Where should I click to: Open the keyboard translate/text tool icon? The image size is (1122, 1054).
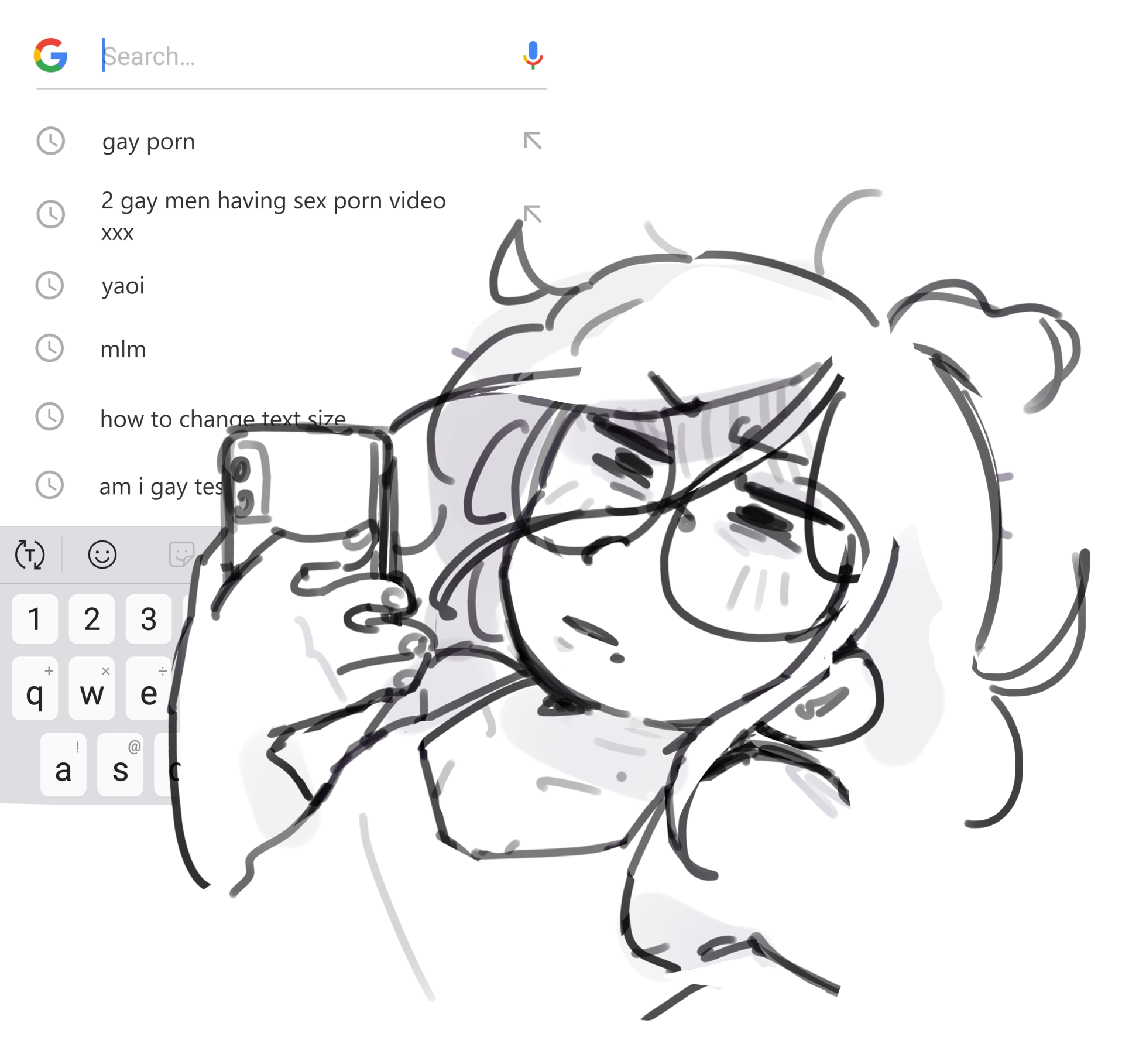point(30,554)
